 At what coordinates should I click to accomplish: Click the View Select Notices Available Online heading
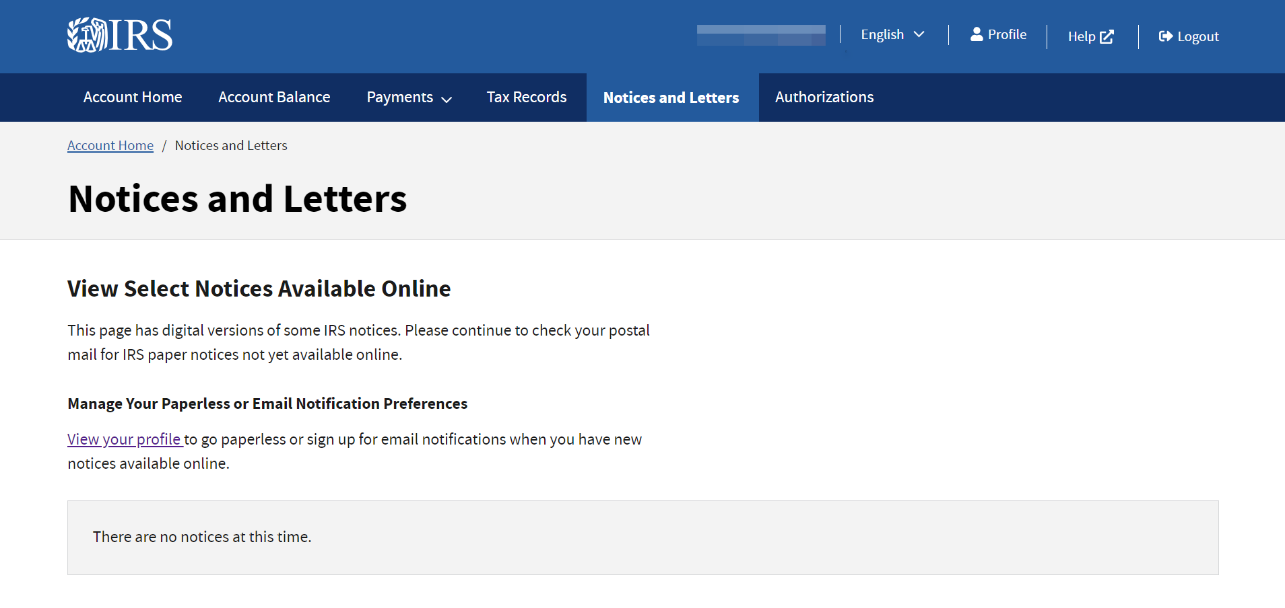[x=259, y=289]
